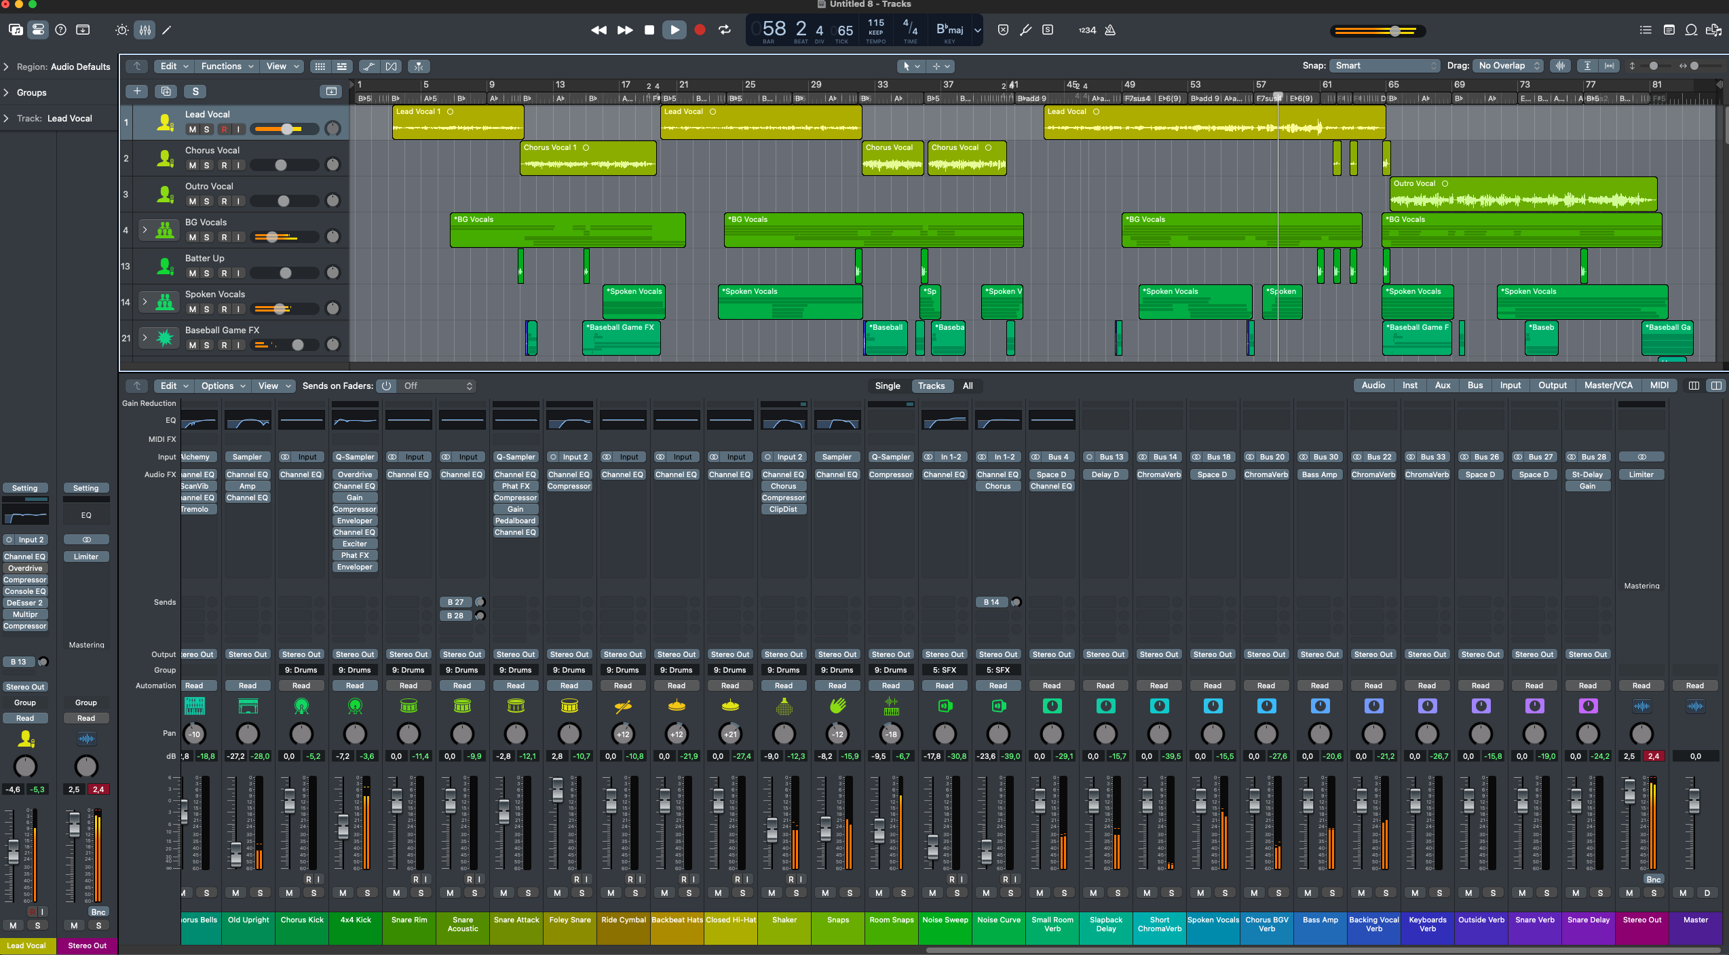Click the add new track plus button

pyautogui.click(x=137, y=92)
